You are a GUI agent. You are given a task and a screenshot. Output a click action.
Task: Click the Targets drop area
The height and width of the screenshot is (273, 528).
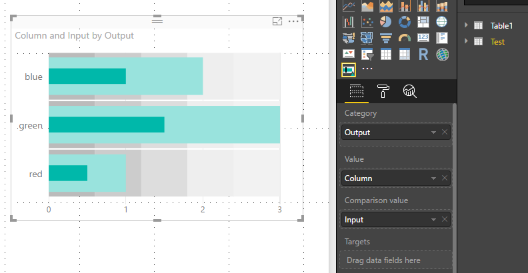coord(395,260)
